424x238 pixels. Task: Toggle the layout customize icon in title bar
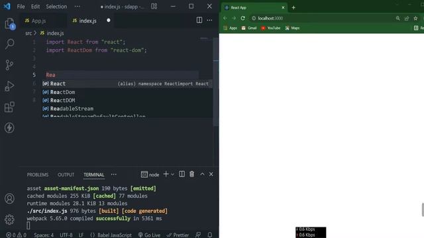(154, 6)
